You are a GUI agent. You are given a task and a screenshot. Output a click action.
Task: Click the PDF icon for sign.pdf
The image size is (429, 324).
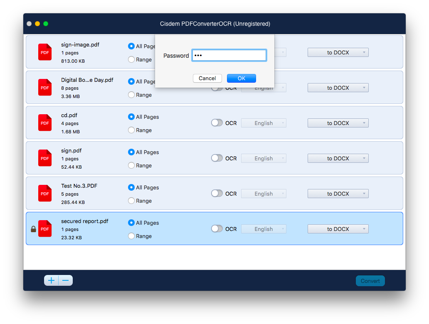coord(44,158)
